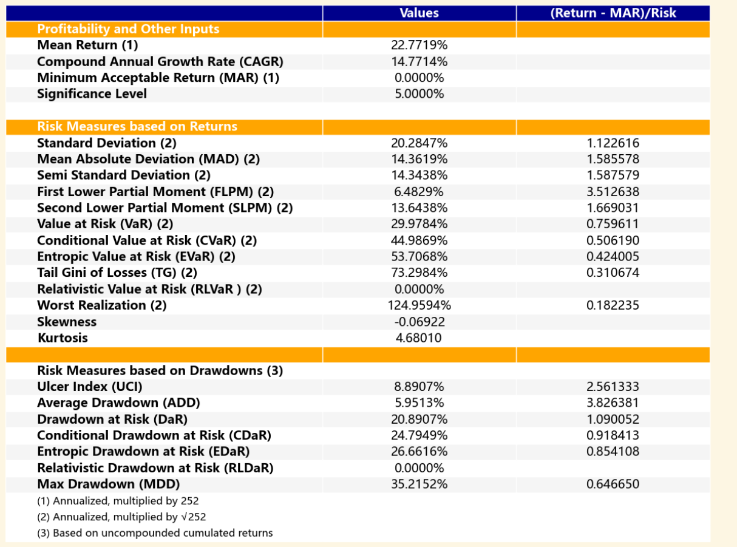This screenshot has height=547, width=737.
Task: Click the Ulcer Index (UCI) label
Action: [90, 386]
